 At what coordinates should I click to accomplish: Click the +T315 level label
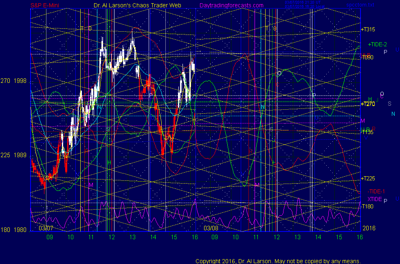click(368, 29)
